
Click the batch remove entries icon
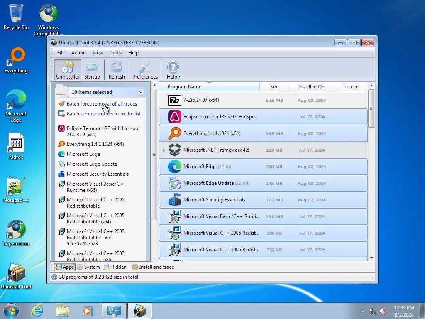point(61,114)
